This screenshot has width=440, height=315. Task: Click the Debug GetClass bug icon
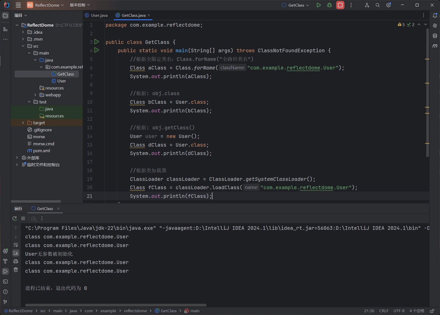pyautogui.click(x=329, y=5)
